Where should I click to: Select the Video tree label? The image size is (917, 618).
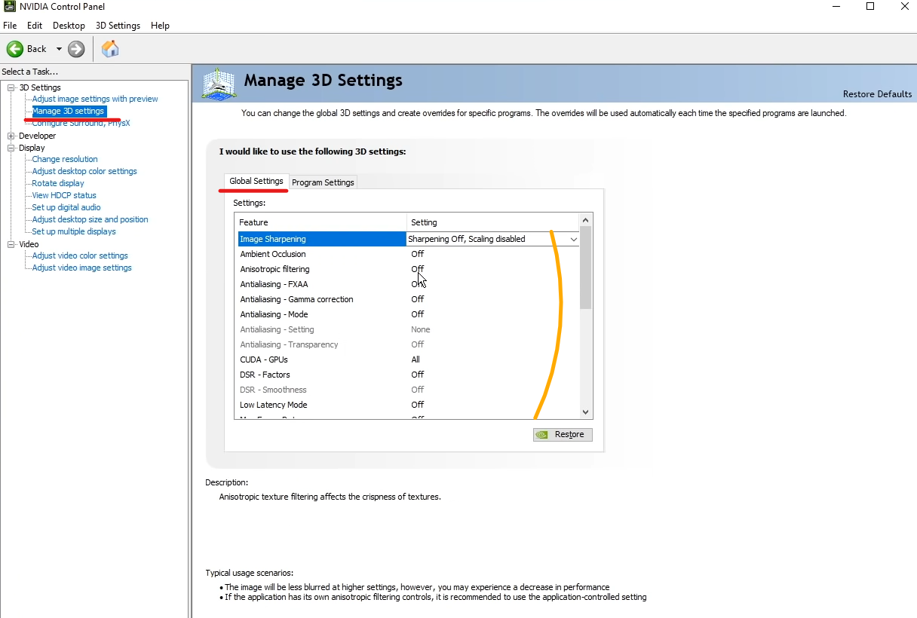tap(29, 244)
